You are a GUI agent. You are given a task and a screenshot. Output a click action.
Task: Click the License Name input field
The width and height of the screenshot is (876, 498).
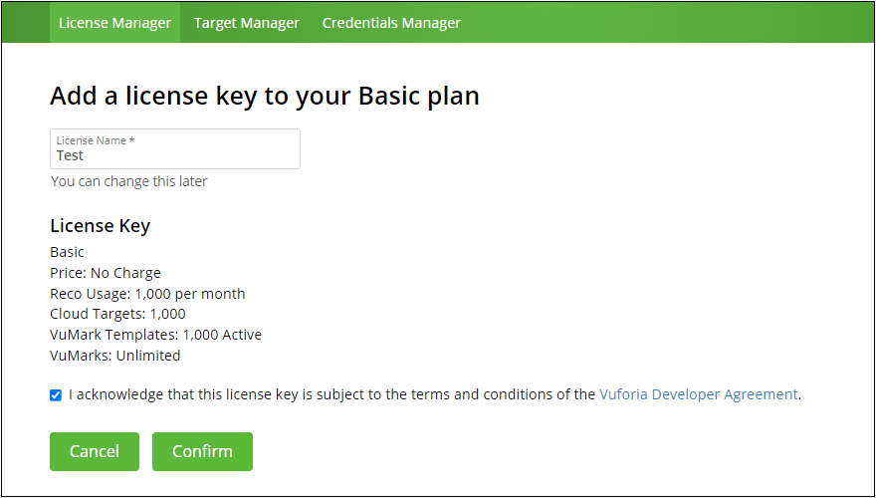click(175, 155)
